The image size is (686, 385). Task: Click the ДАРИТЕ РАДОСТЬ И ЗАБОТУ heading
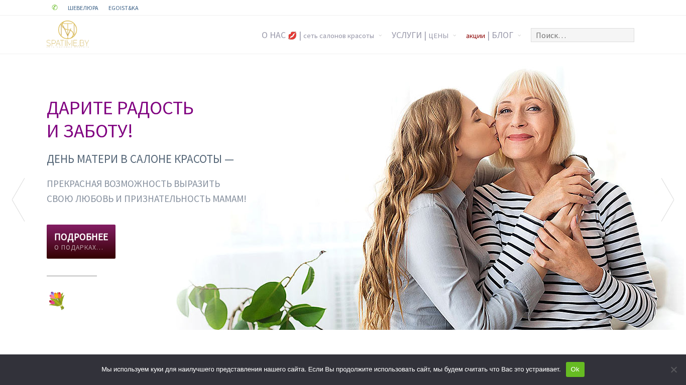pos(120,119)
